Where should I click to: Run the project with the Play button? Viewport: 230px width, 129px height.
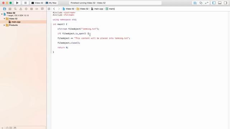[17, 3]
